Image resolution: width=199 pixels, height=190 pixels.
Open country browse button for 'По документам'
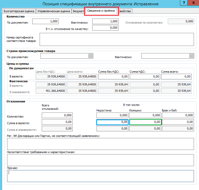pos(91,56)
